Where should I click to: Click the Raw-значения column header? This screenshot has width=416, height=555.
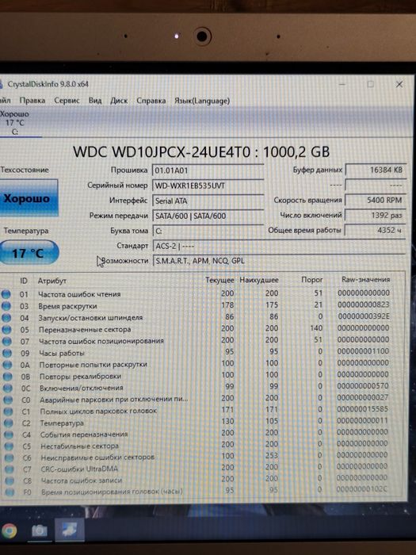coord(366,279)
